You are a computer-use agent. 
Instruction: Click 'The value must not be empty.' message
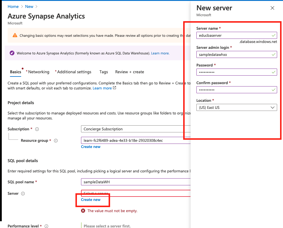pos(112,211)
